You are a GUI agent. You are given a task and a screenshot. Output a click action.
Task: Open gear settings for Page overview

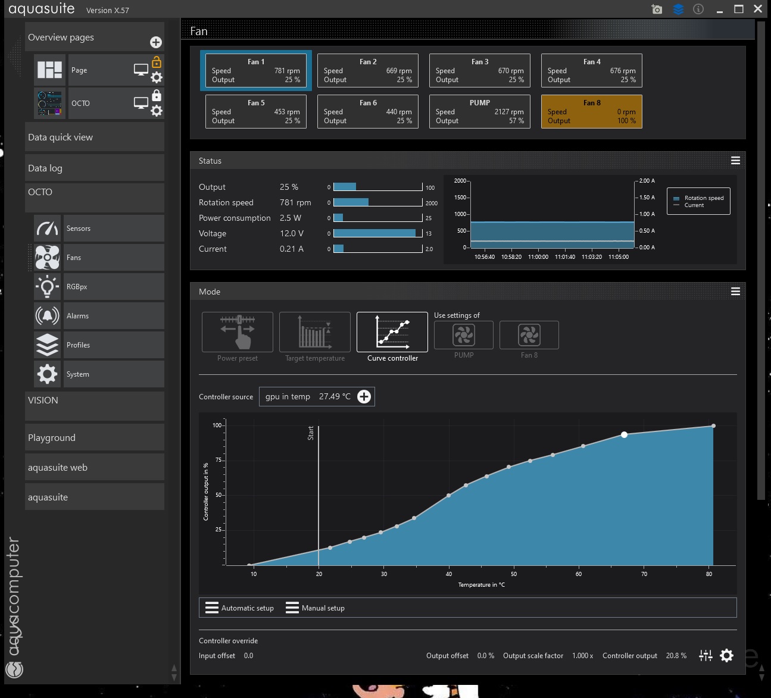pyautogui.click(x=156, y=77)
